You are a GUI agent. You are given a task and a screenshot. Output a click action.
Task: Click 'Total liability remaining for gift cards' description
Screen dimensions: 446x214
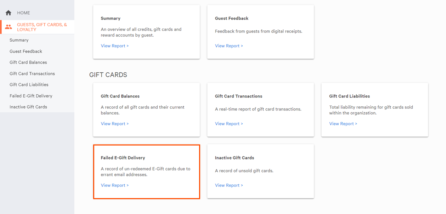pos(371,110)
